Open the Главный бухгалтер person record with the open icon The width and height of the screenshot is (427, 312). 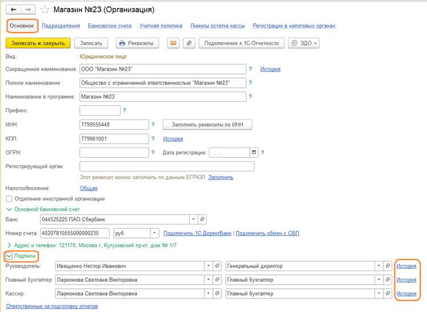point(217,280)
